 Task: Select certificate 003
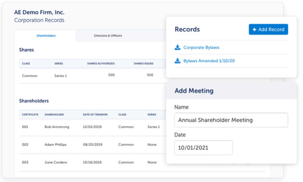25,162
